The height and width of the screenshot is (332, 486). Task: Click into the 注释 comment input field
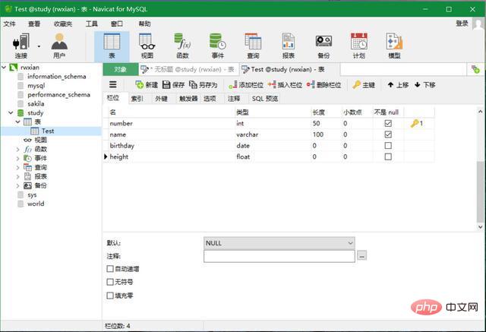click(x=279, y=256)
